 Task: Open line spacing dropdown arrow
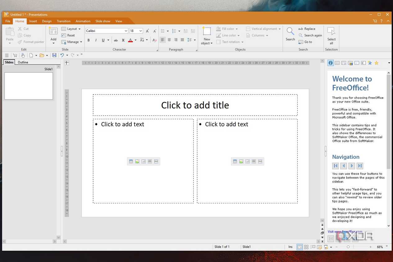pyautogui.click(x=195, y=40)
